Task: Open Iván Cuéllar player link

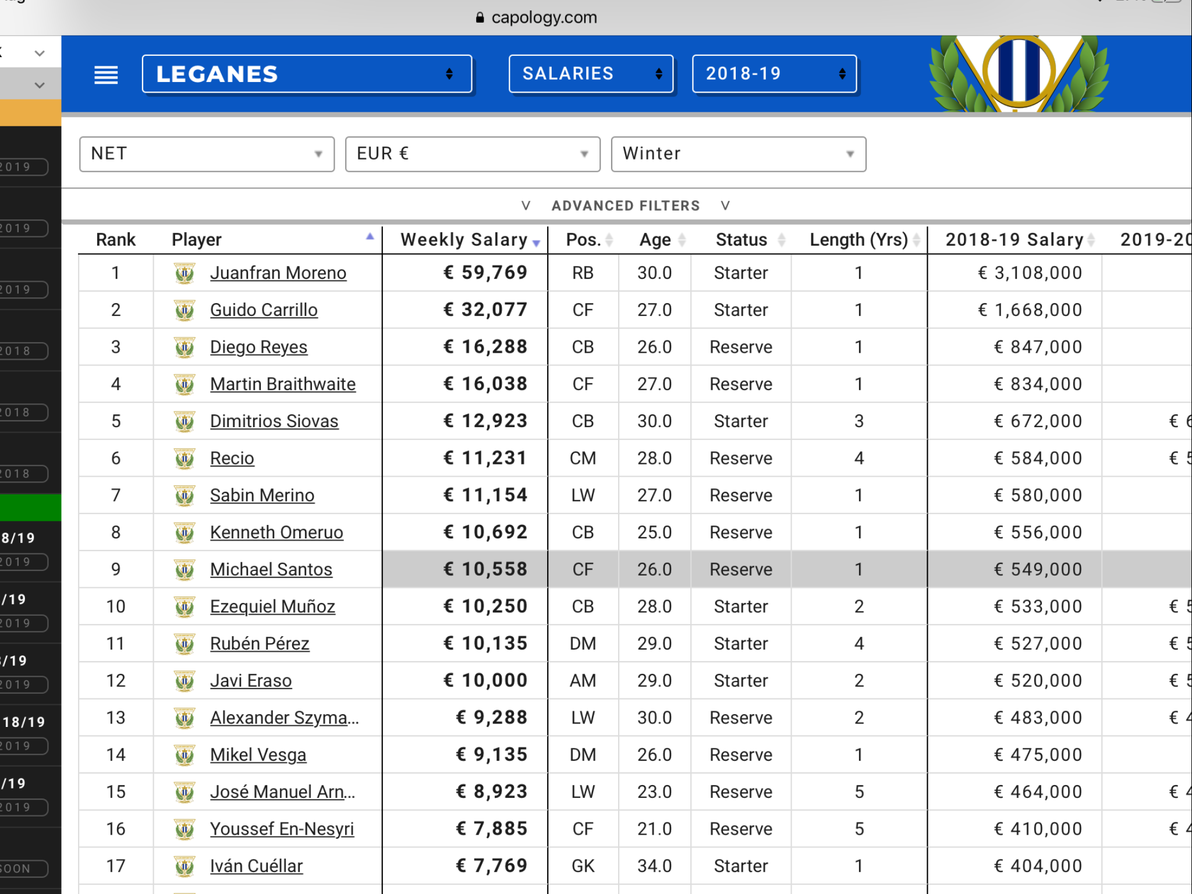Action: point(256,866)
